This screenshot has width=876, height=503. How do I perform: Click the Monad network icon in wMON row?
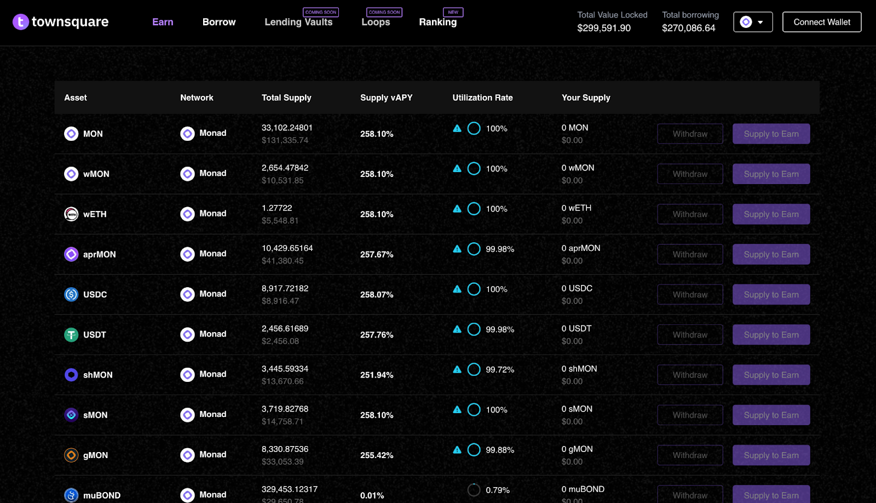pos(188,174)
